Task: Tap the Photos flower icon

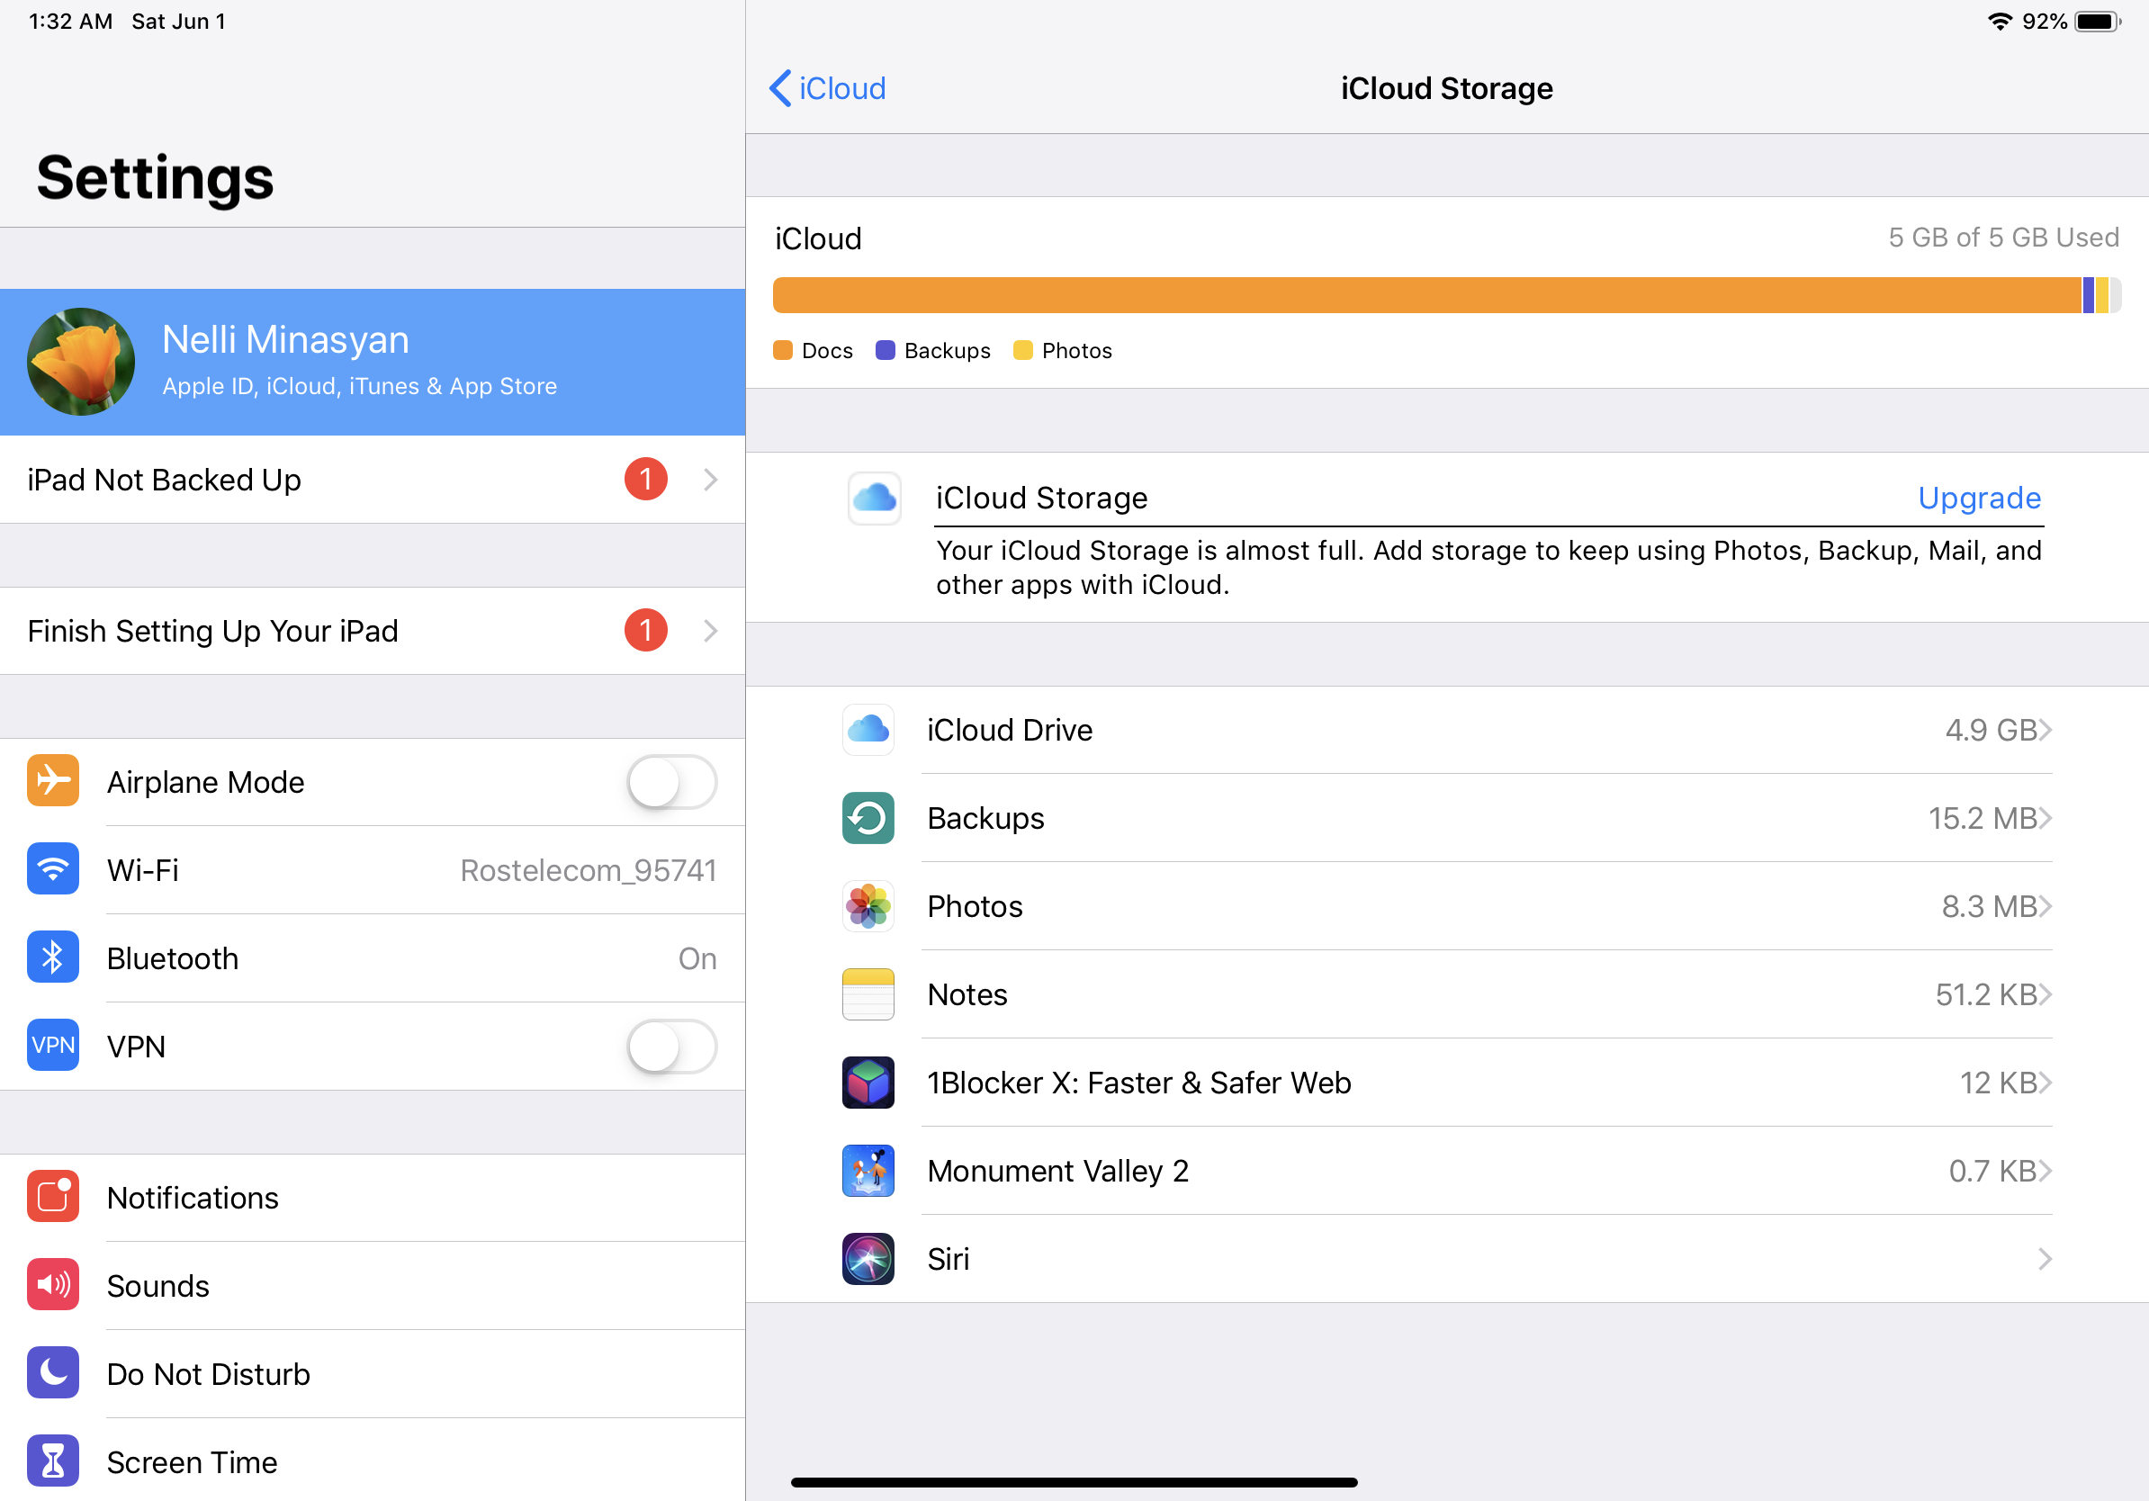Action: click(x=868, y=906)
